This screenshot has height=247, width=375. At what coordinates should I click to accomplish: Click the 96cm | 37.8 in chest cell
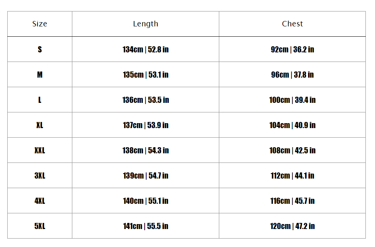click(292, 75)
